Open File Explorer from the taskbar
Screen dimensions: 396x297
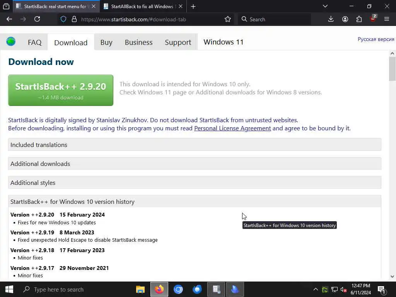(x=140, y=289)
